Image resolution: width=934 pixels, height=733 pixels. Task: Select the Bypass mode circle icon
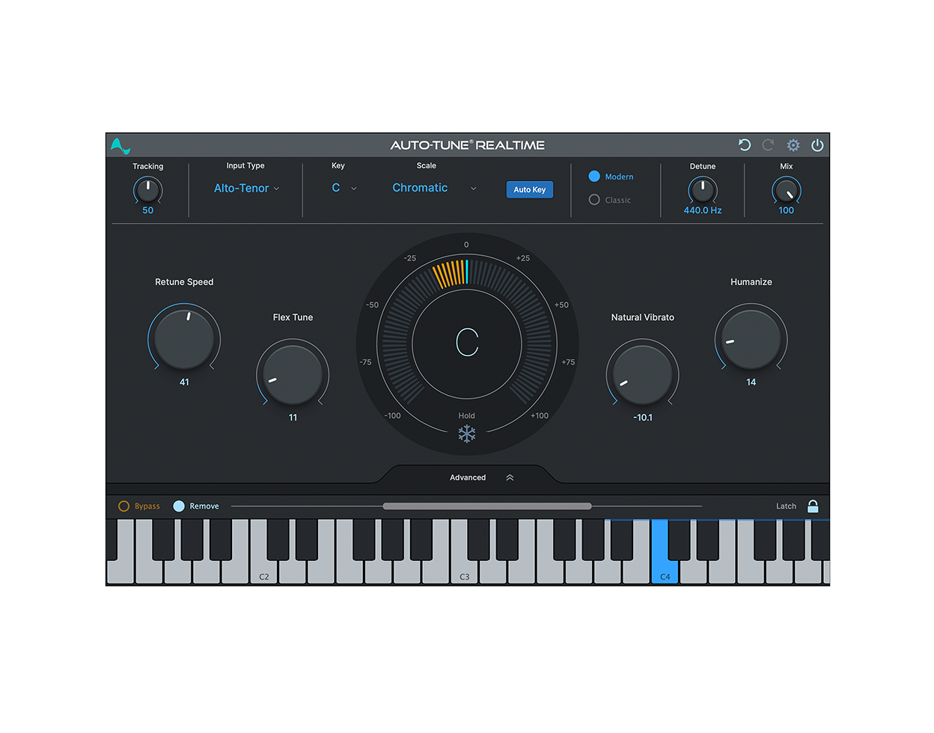click(124, 506)
